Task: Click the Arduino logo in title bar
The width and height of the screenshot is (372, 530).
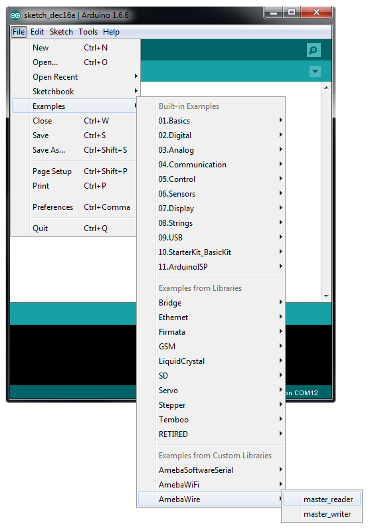Action: click(15, 15)
